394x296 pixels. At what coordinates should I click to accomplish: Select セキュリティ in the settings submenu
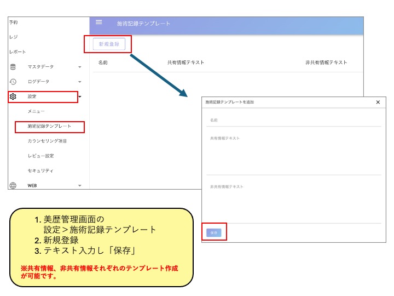click(x=40, y=171)
